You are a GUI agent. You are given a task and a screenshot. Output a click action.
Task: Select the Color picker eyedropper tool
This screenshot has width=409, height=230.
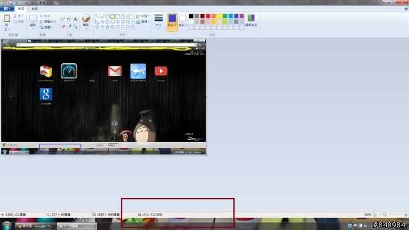[x=69, y=27]
